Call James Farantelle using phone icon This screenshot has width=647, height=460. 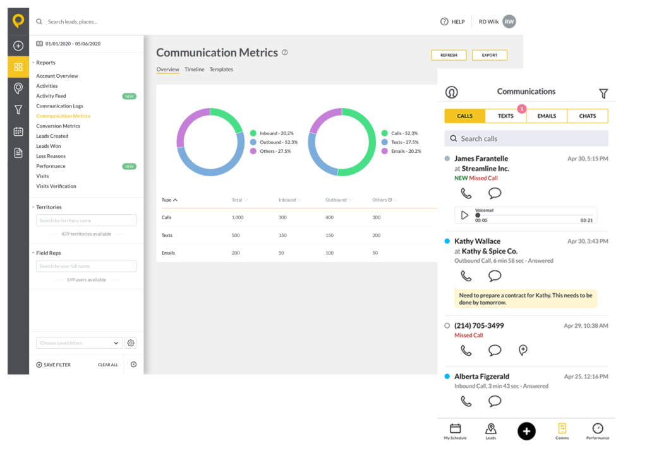click(466, 193)
